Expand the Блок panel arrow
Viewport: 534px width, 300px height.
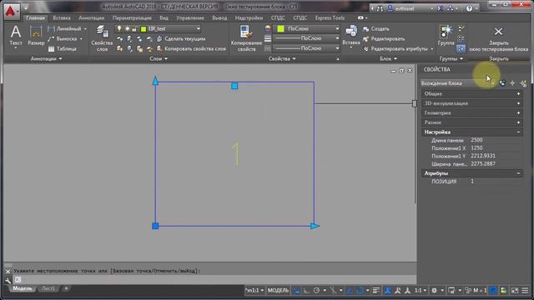click(395, 59)
